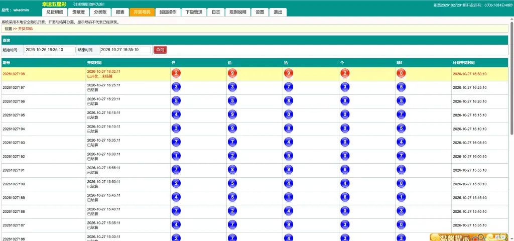Image resolution: width=514 pixels, height=241 pixels.
Task: Click red 拾 ball in issue 20261027198
Action: click(x=289, y=73)
